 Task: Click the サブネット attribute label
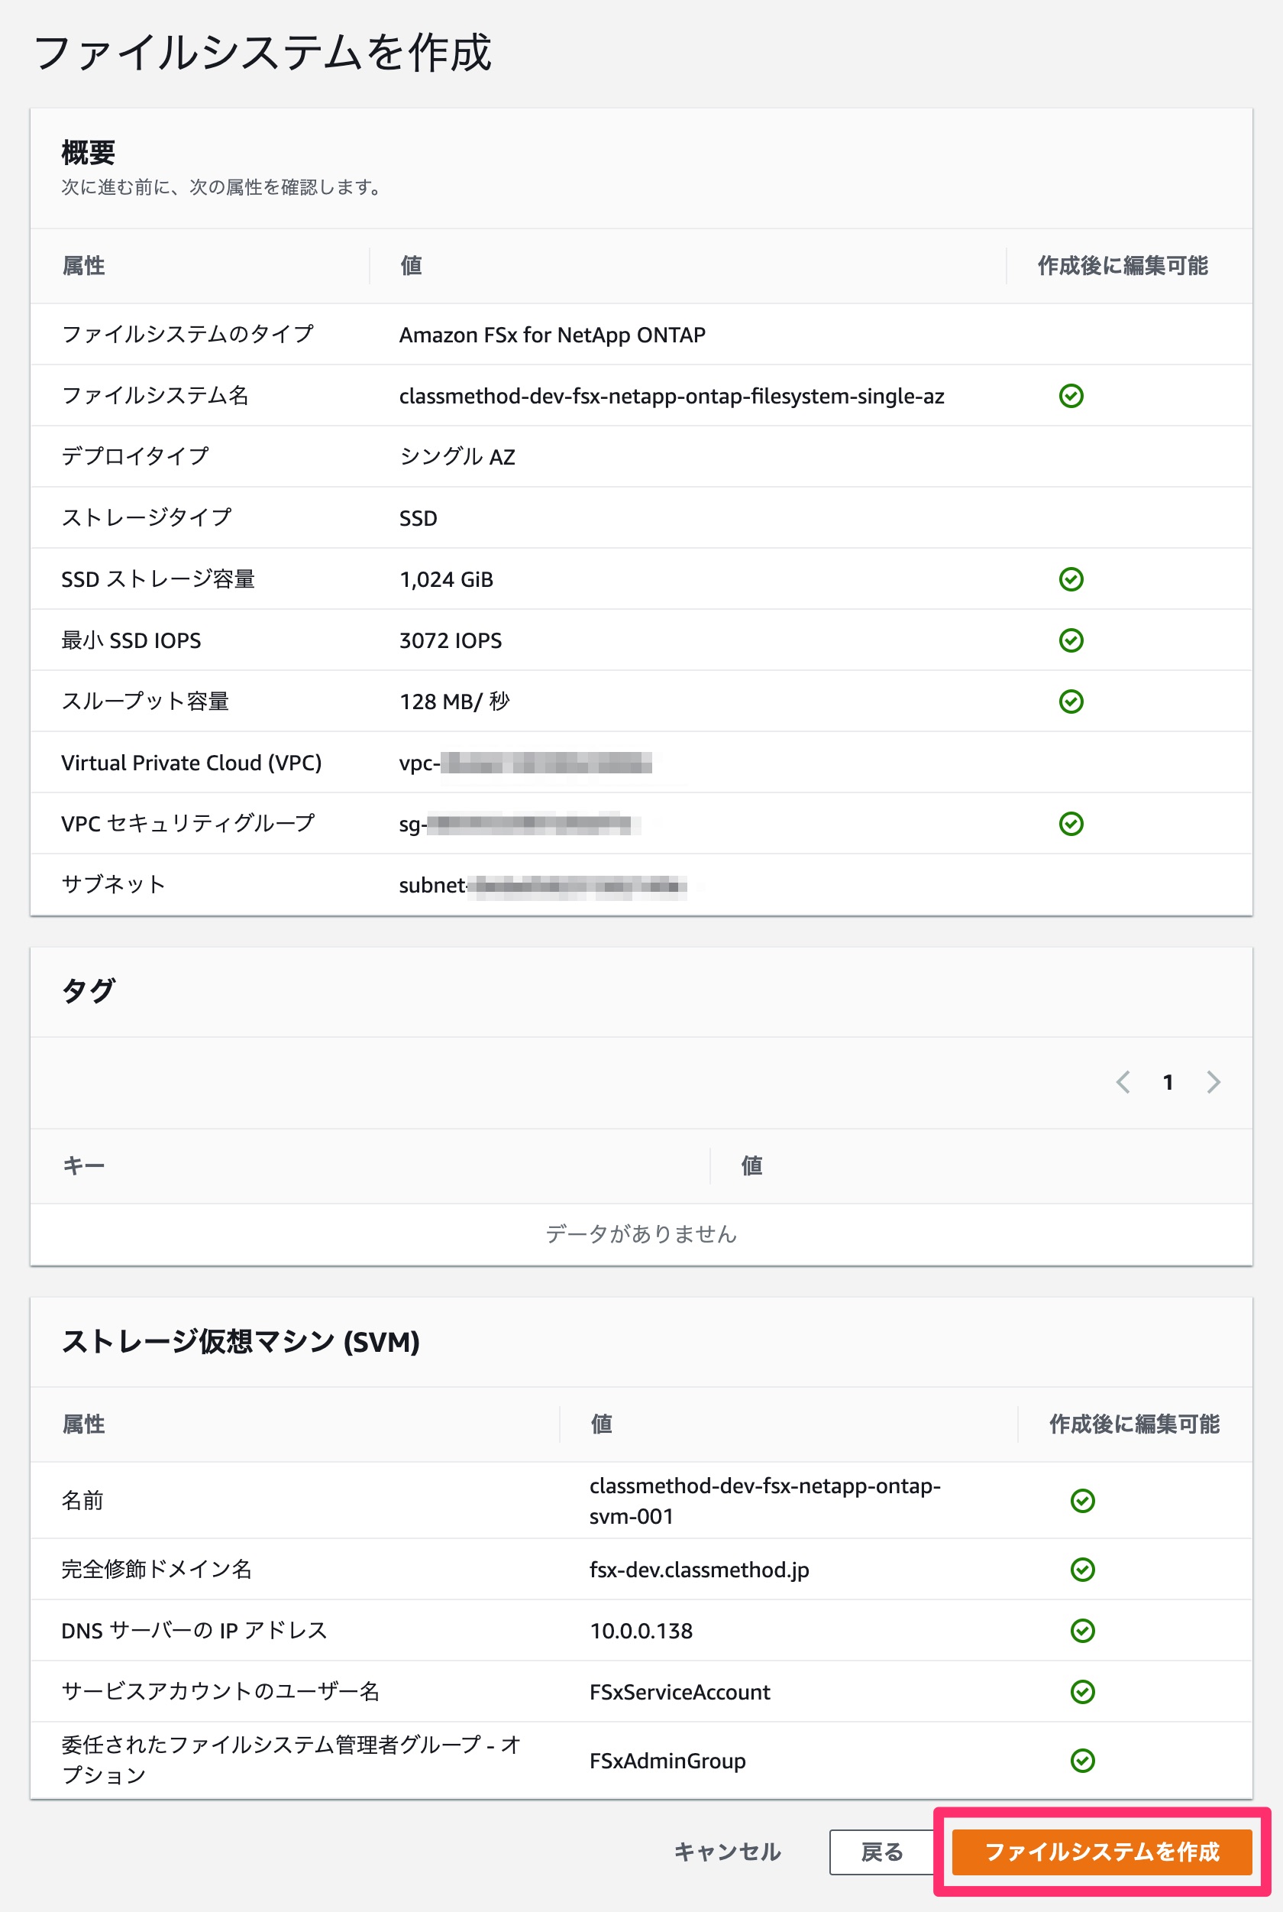tap(113, 884)
